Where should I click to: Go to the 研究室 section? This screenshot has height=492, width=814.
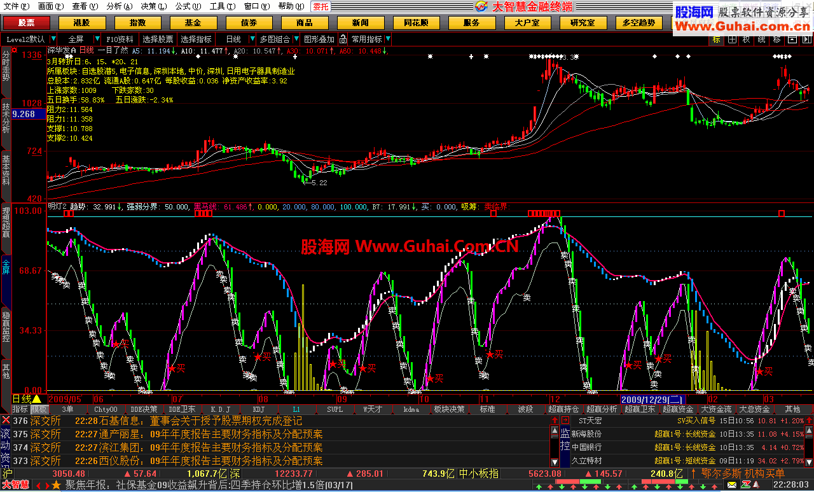click(x=583, y=23)
